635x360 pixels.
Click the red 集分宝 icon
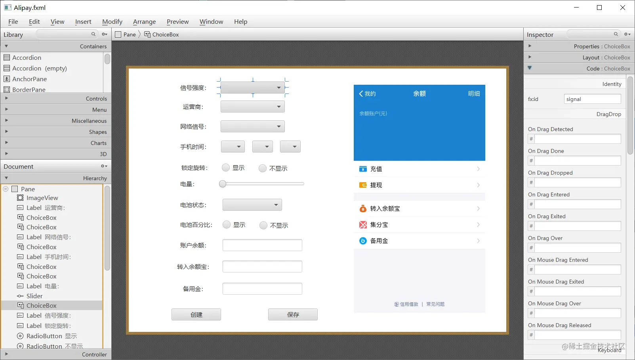tap(363, 225)
